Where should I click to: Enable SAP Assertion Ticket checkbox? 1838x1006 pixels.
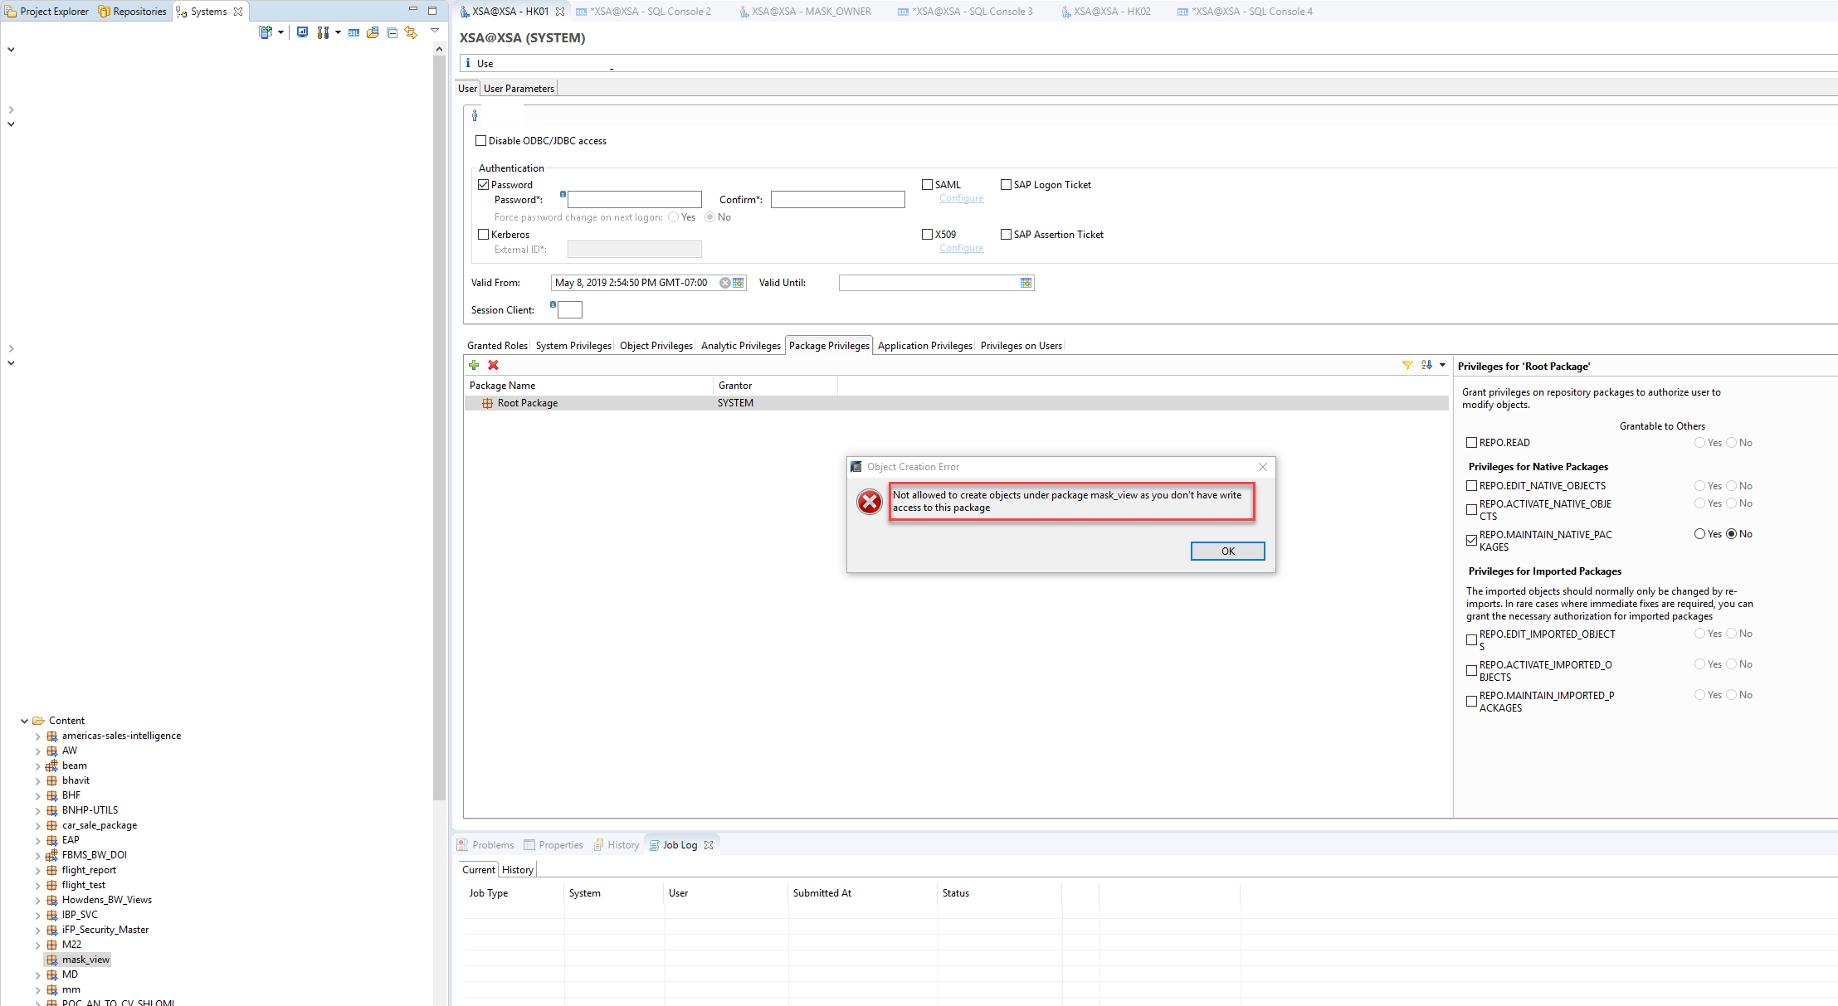tap(1006, 235)
